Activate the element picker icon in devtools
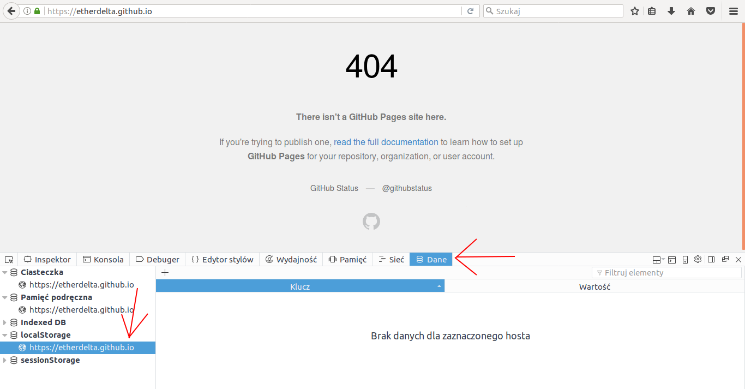Screen dimensions: 745x389 click(x=9, y=260)
